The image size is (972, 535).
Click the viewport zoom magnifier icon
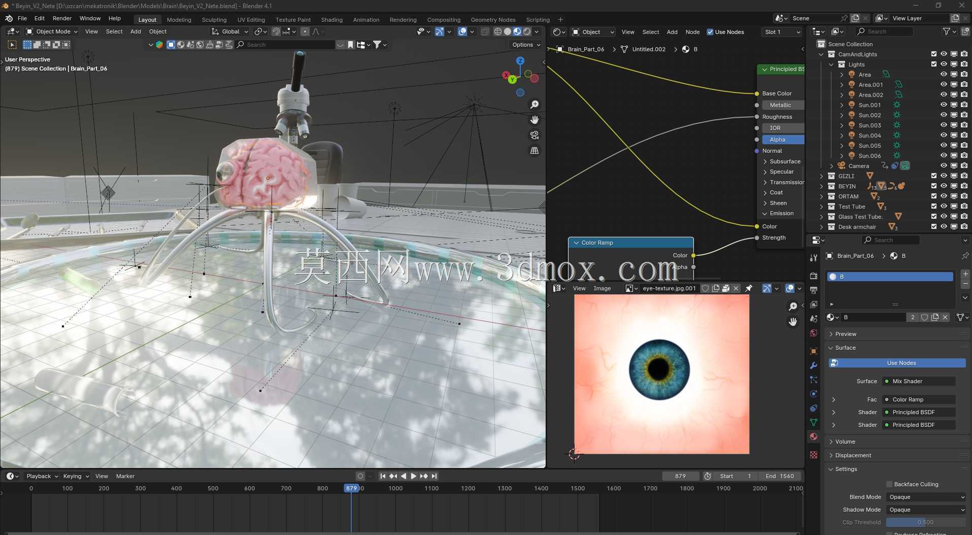[534, 105]
